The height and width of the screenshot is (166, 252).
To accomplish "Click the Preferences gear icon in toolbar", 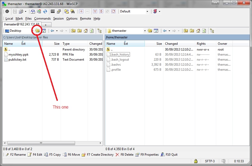I will point(7,11).
